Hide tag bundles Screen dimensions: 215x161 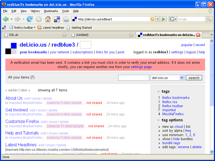click(176, 139)
